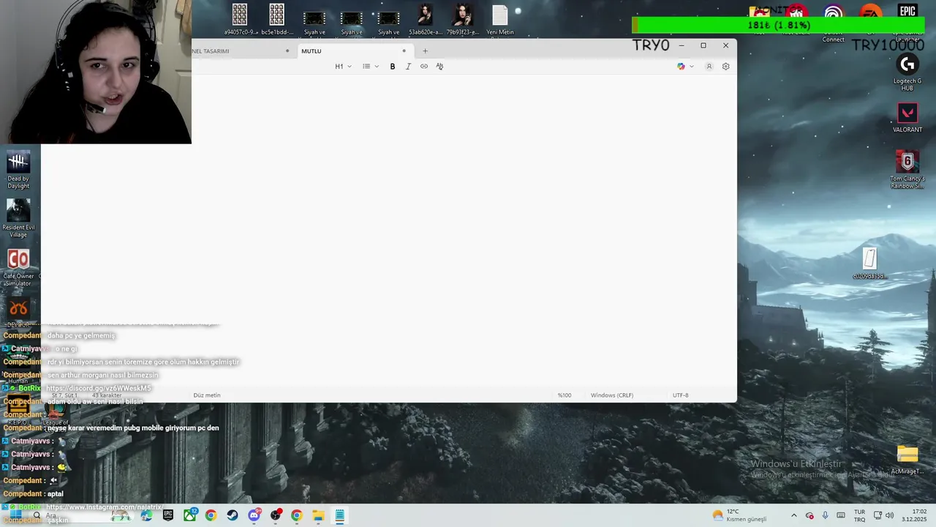This screenshot has width=936, height=527.
Task: Select the EA app desktop icon
Action: click(x=870, y=11)
